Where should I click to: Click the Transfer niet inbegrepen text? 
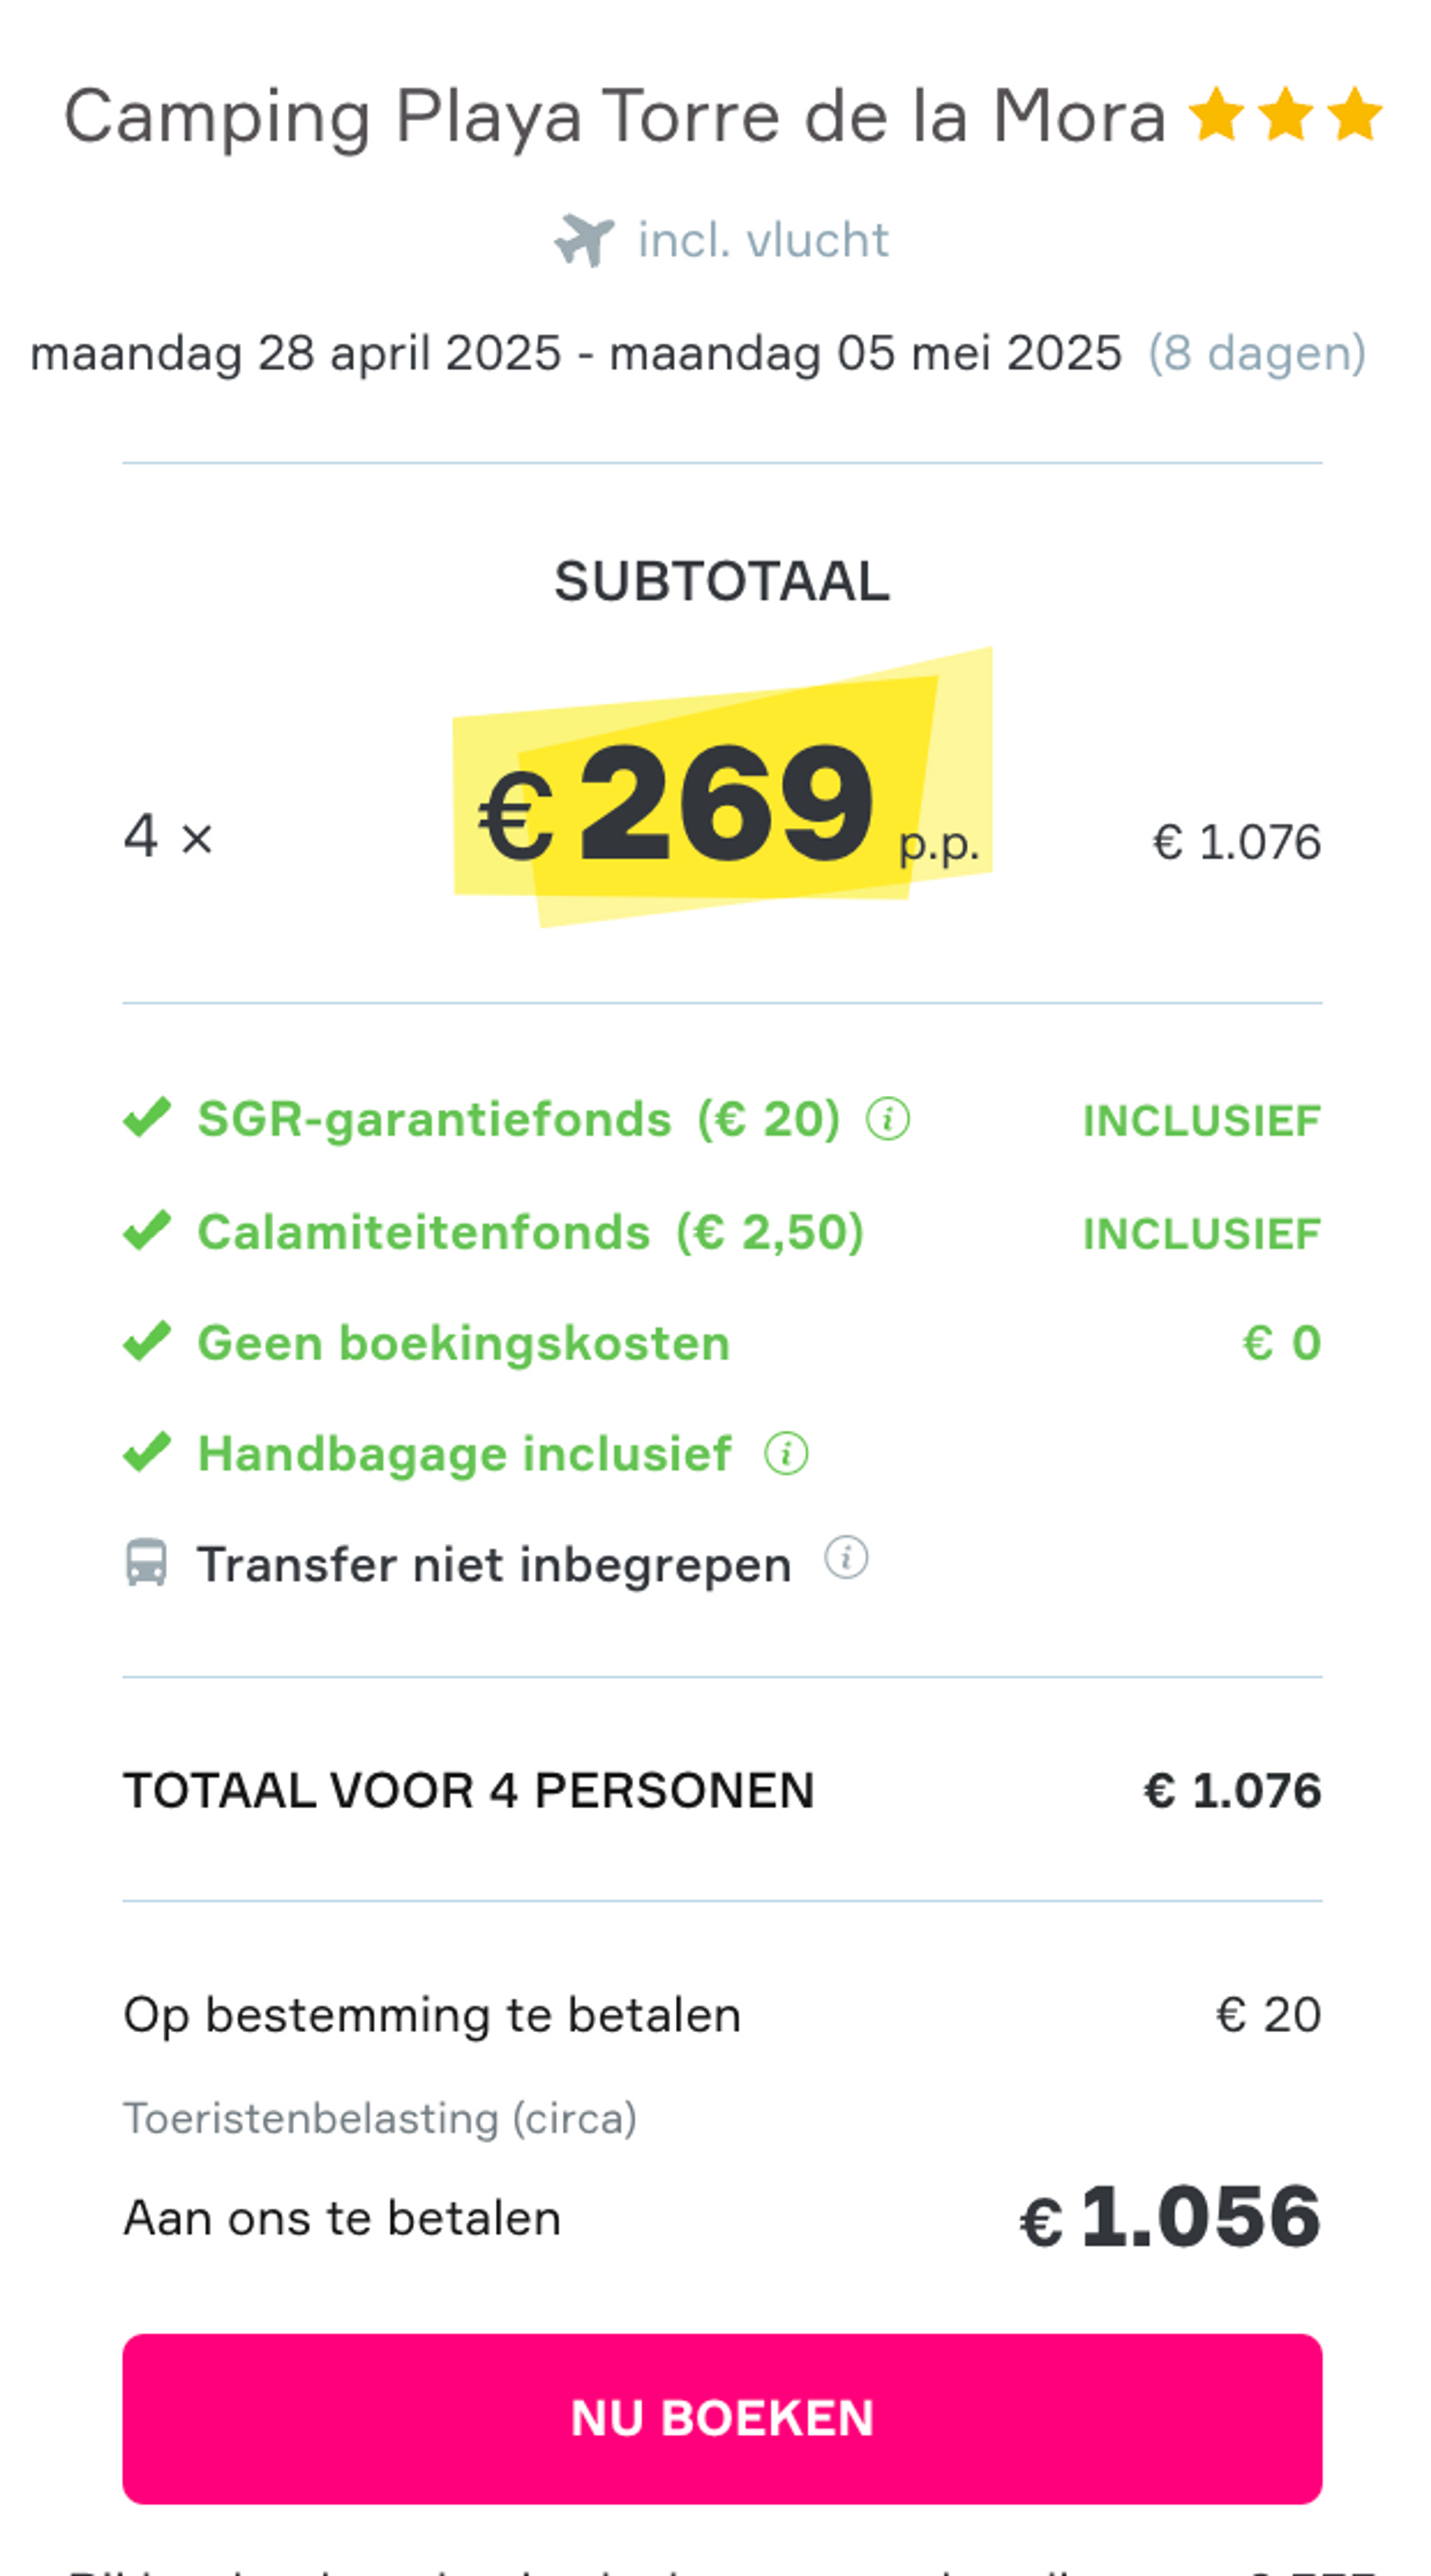(x=494, y=1564)
